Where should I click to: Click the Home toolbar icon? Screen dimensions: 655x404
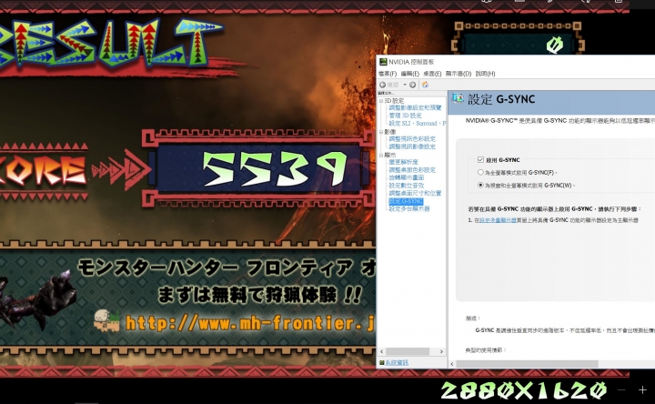pyautogui.click(x=425, y=85)
